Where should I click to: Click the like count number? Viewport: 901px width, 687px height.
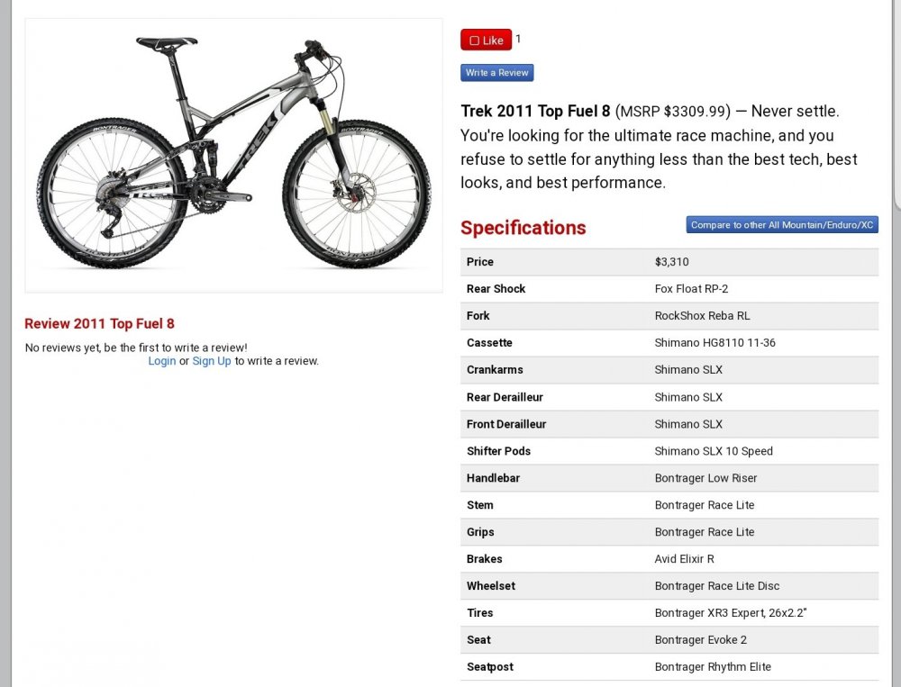point(518,39)
